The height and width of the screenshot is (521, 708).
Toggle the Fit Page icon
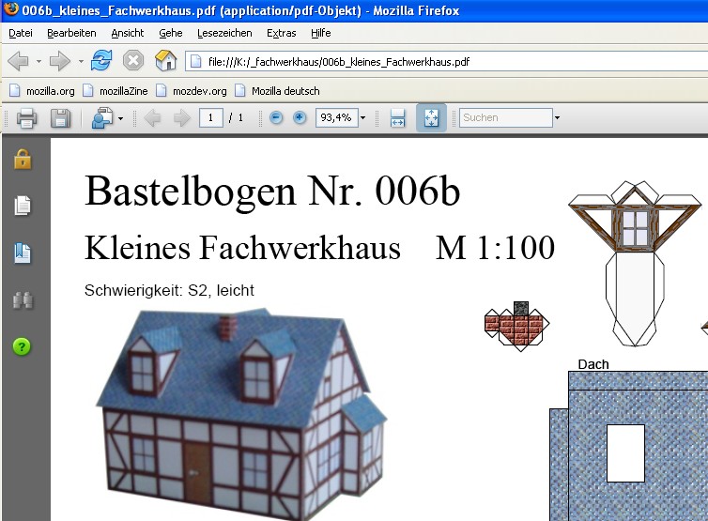click(431, 118)
